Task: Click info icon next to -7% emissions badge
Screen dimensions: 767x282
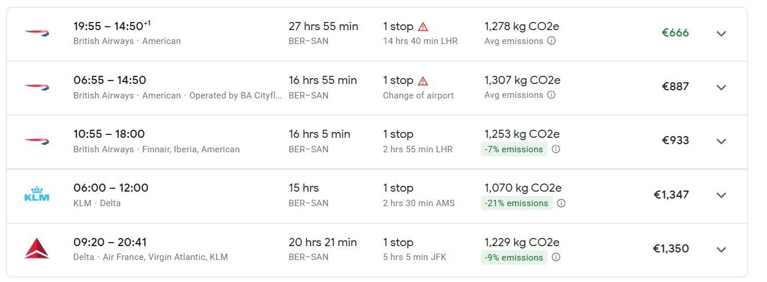Action: (x=556, y=149)
